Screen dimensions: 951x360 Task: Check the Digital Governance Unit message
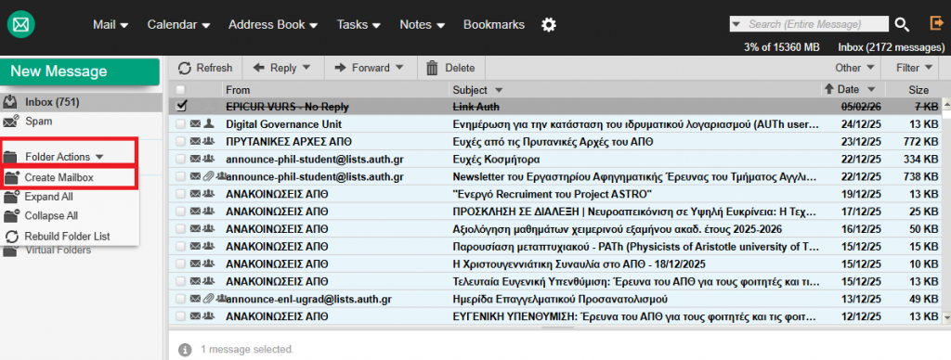[x=181, y=124]
